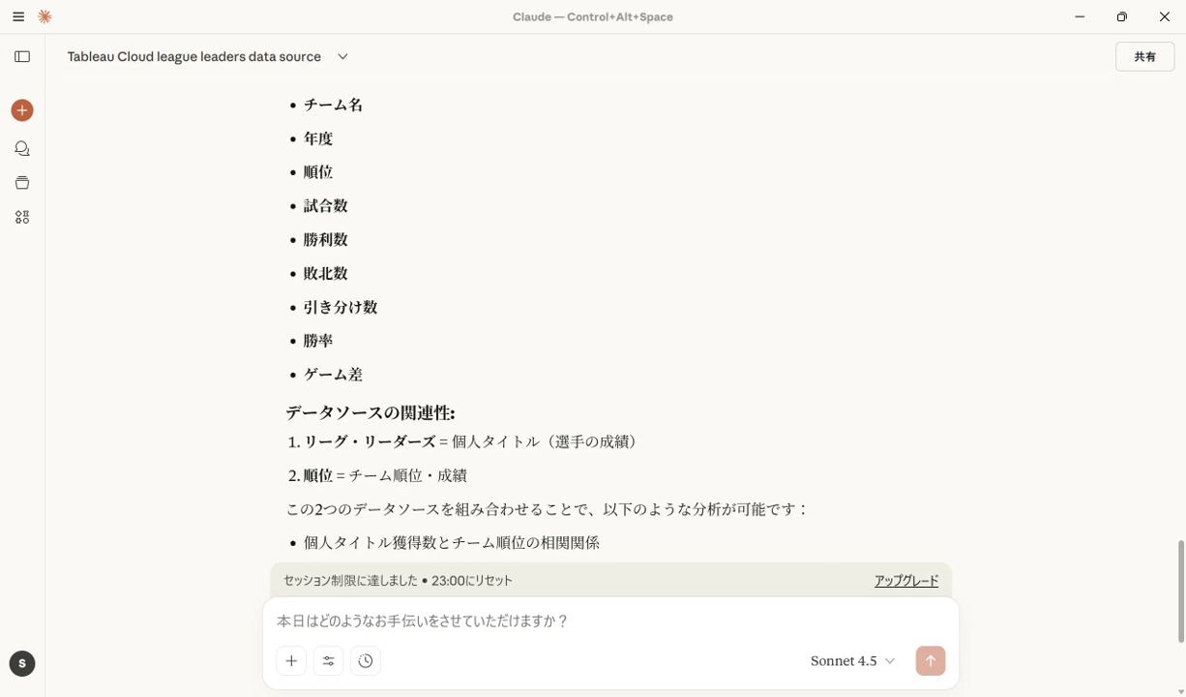Click the S profile avatar
The image size is (1186, 697).
[x=21, y=663]
